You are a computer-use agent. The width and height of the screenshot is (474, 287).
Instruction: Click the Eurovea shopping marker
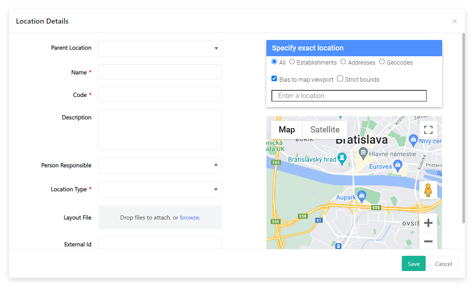(398, 165)
